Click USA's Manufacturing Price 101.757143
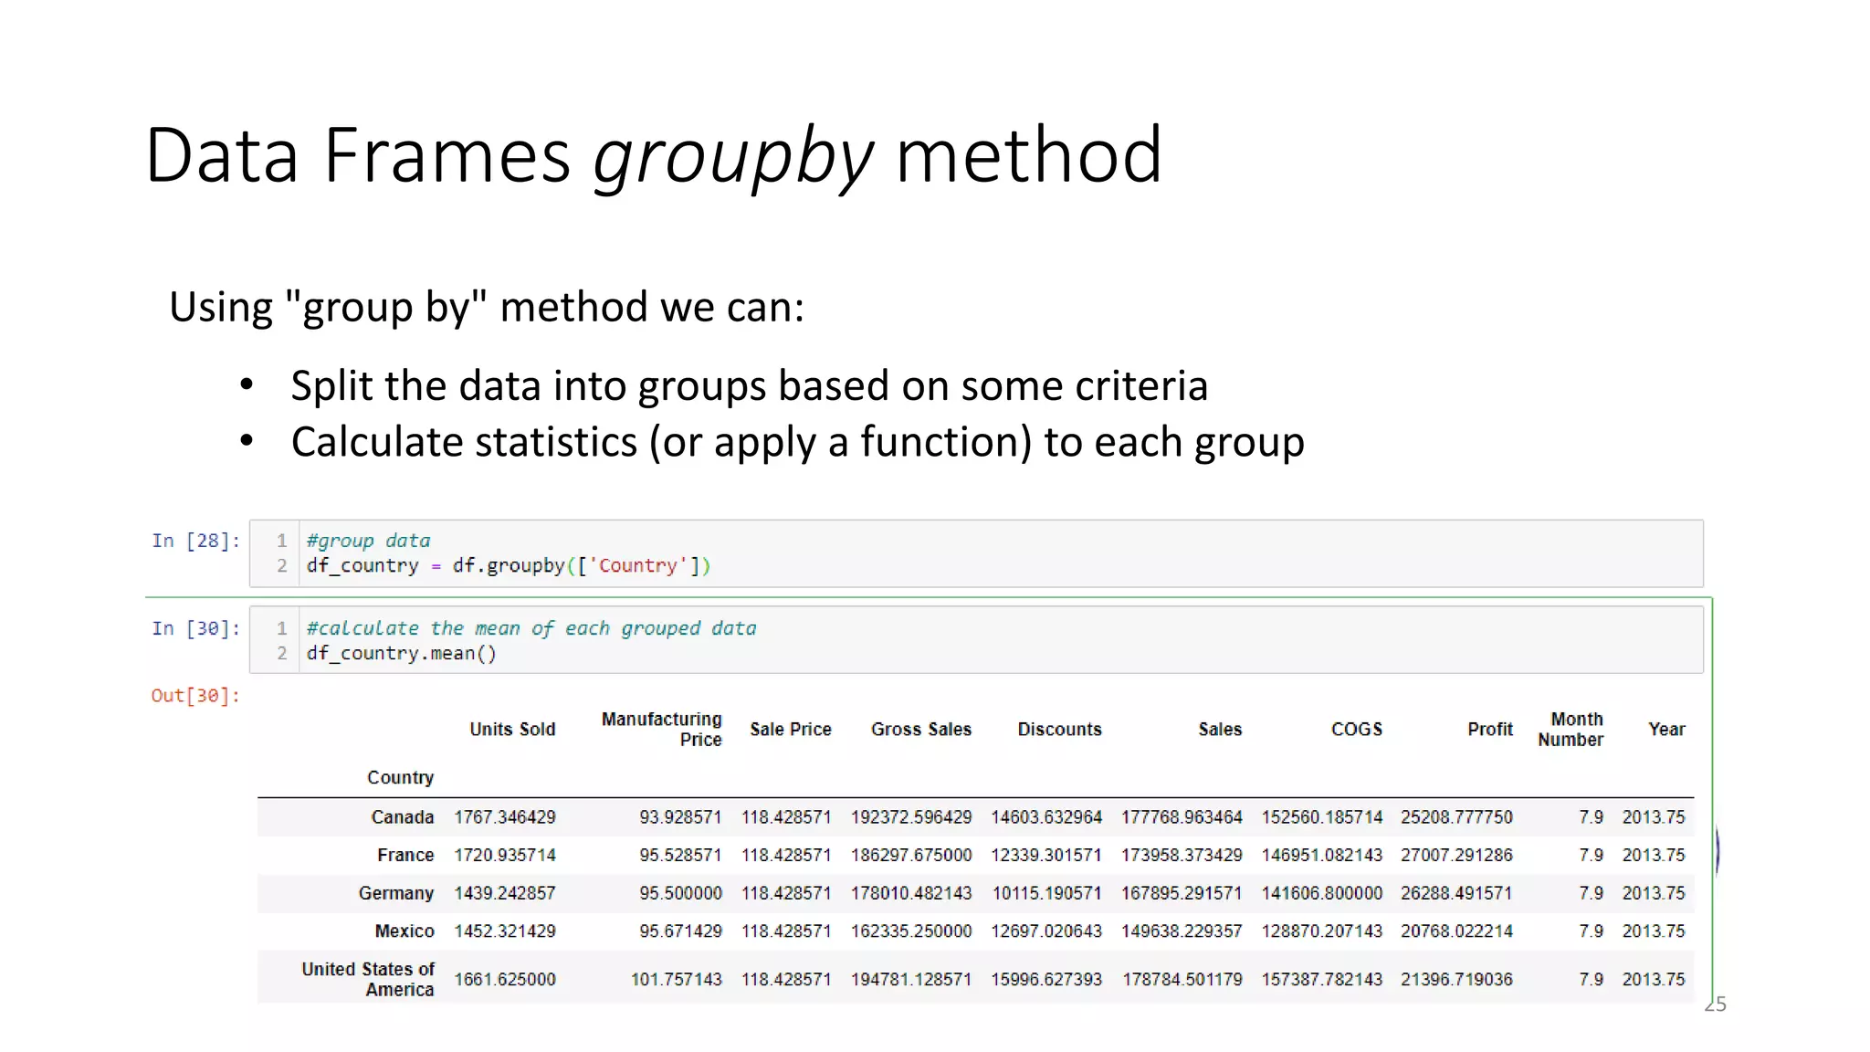 [x=676, y=980]
